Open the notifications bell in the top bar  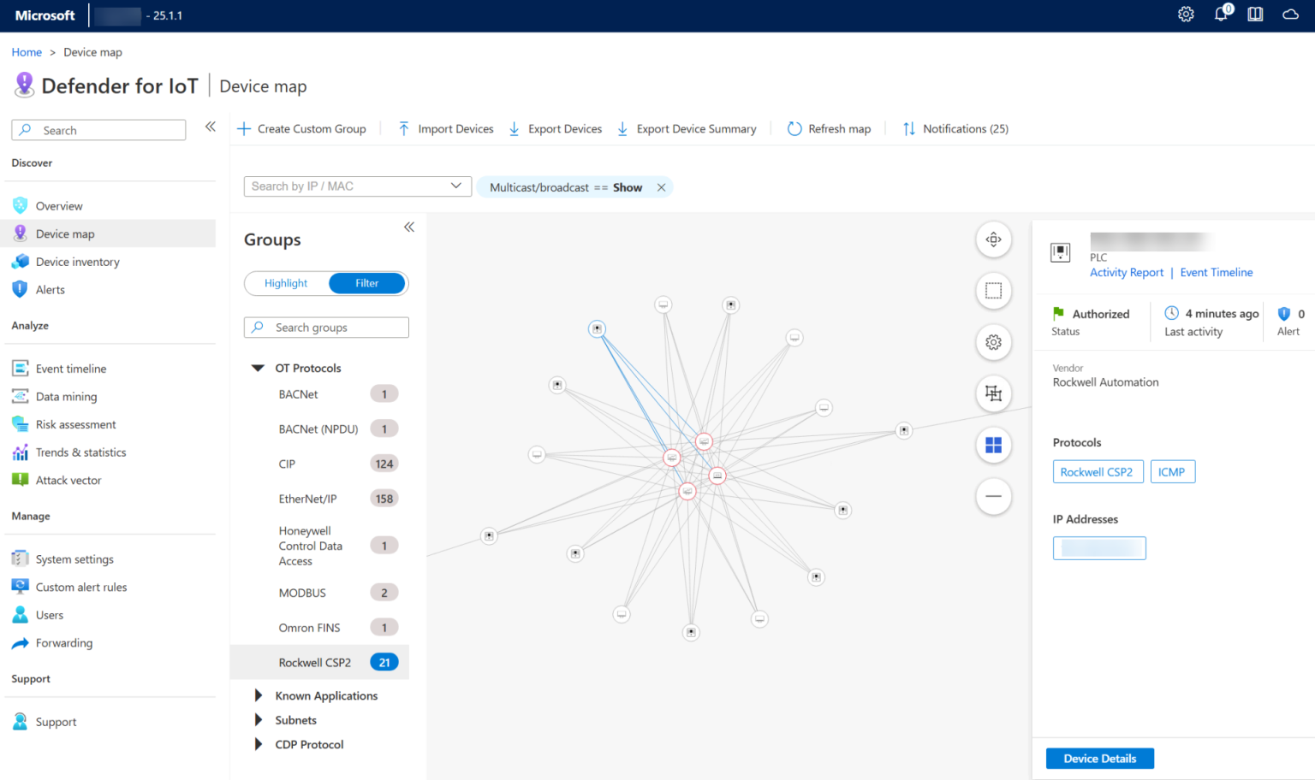tap(1221, 14)
